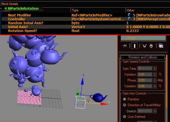Click Remove Modifier trash icon
Image resolution: width=170 pixels, height=122 pixels.
(151, 46)
